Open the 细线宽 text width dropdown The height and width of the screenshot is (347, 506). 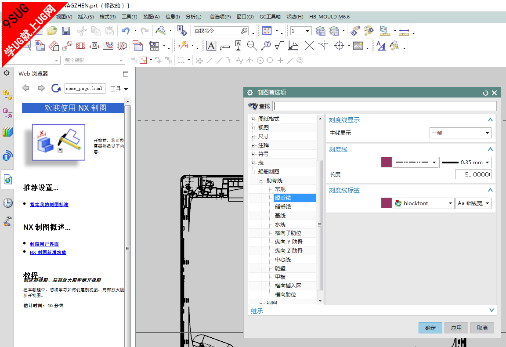point(473,203)
